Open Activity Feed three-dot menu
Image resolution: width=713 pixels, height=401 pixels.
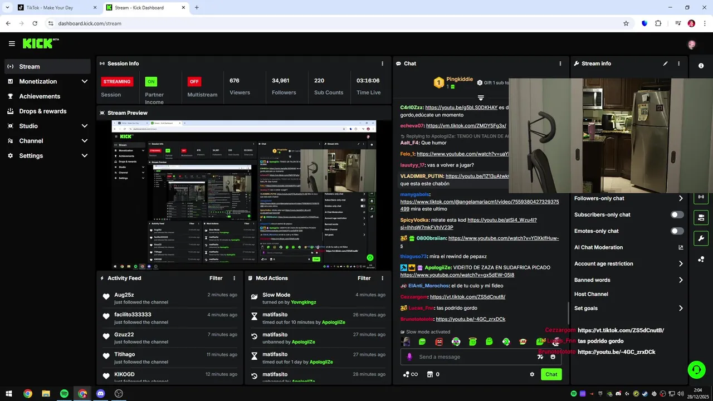tap(234, 278)
